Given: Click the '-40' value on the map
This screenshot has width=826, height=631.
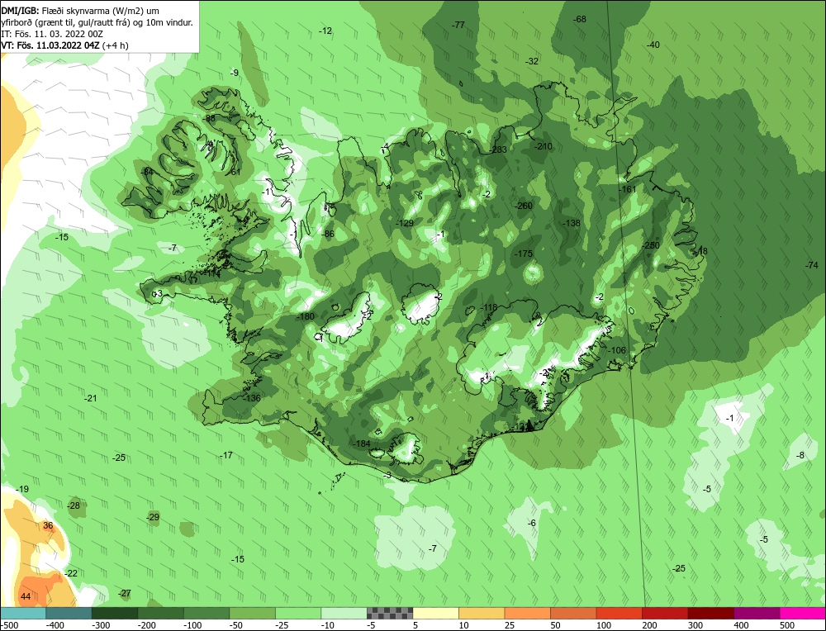Looking at the screenshot, I should (x=653, y=45).
